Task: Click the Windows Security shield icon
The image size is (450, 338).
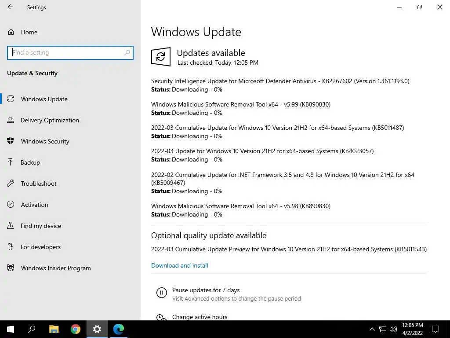Action: (x=11, y=141)
